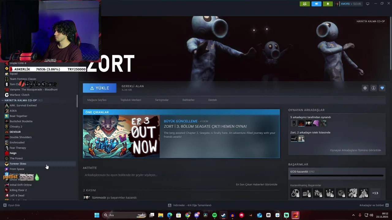Viewport: 392px width, 220px height.
Task: Open first avatar under friends who played
Action: tap(294, 123)
